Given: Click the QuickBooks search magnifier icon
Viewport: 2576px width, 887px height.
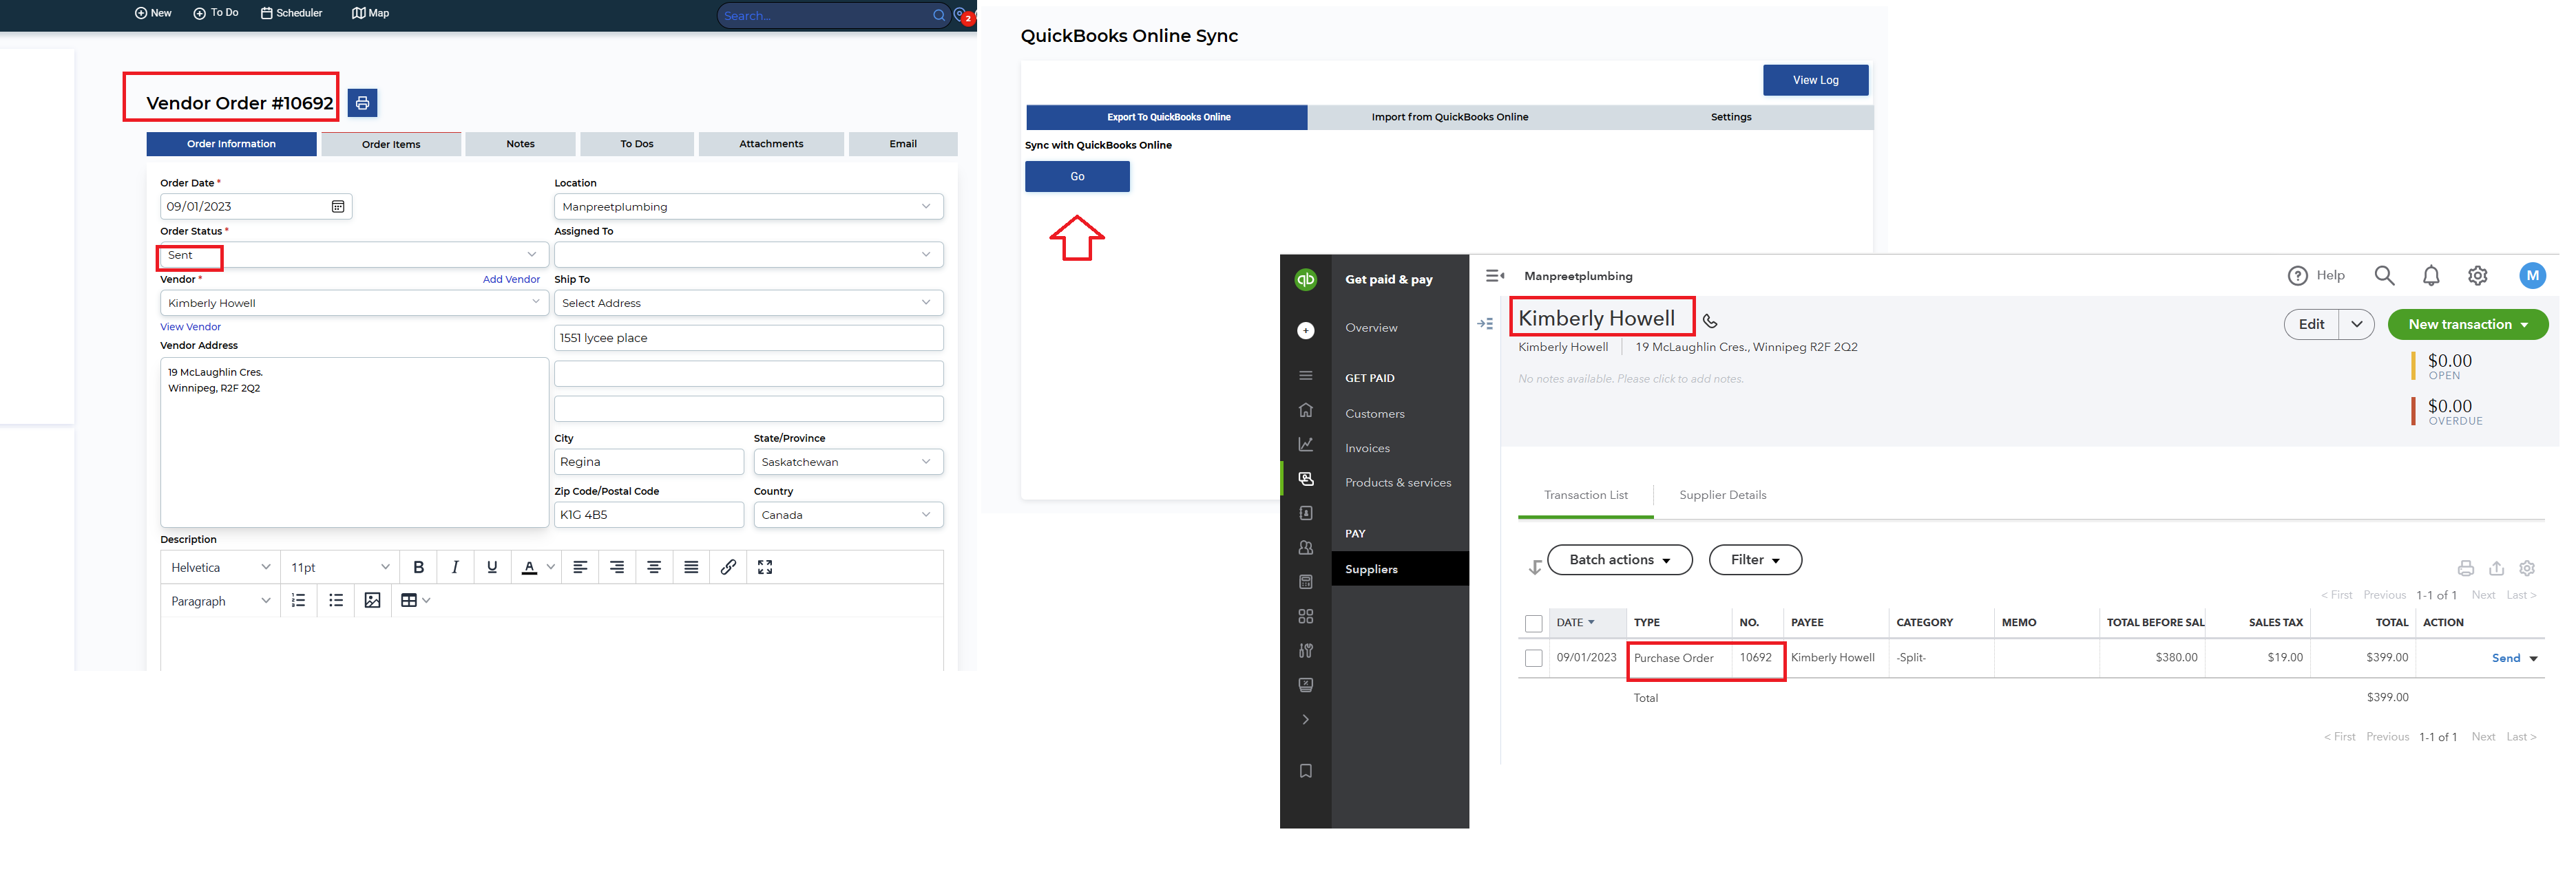Looking at the screenshot, I should 2384,276.
